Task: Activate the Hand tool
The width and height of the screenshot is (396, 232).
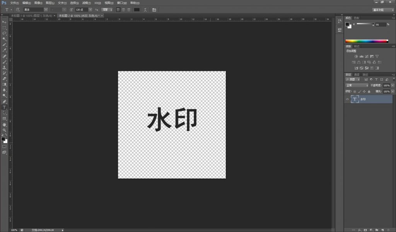Action: click(4, 124)
